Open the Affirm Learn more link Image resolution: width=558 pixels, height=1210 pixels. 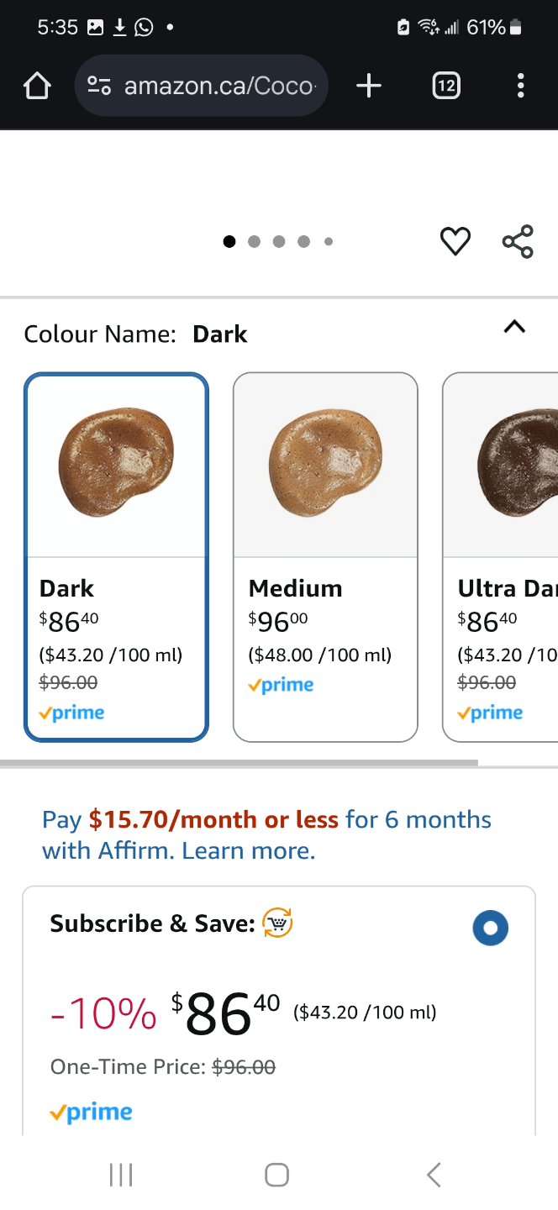pos(249,851)
